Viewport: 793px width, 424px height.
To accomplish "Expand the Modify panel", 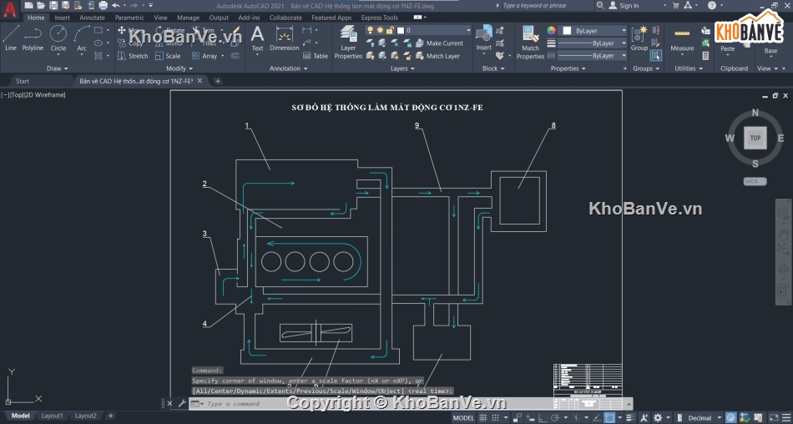I will coord(179,68).
